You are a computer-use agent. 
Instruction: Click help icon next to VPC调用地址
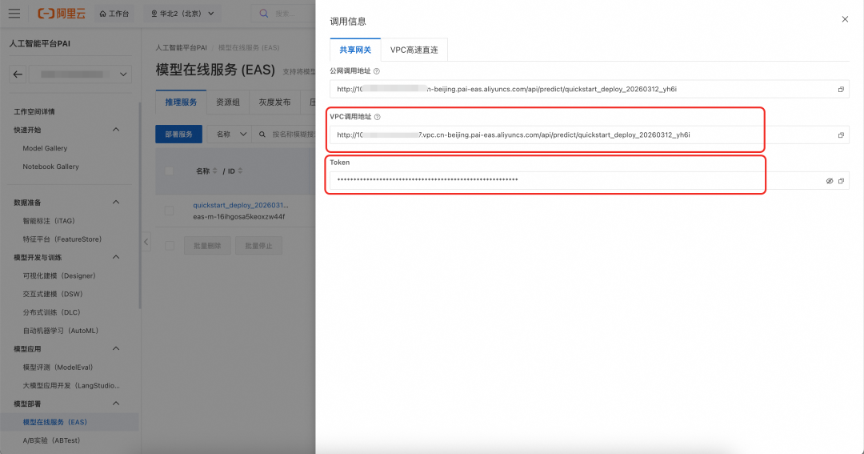(377, 117)
